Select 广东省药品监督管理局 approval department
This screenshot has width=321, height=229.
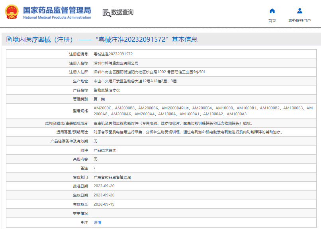[x=112, y=177]
